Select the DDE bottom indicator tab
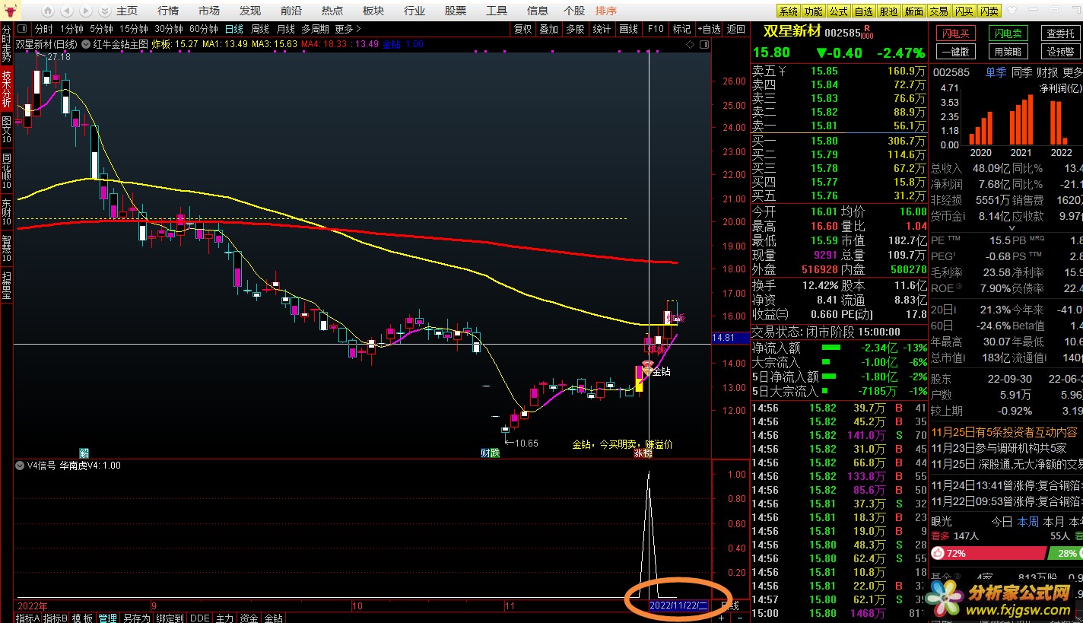The width and height of the screenshot is (1083, 623). (199, 618)
